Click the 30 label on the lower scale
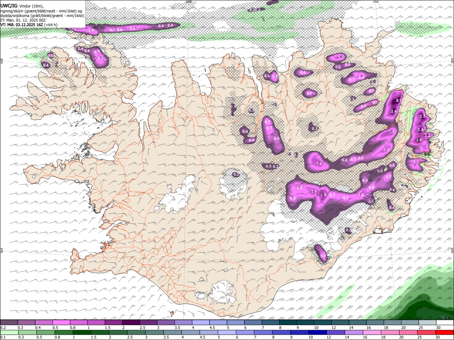Screen dimensions: 454x340 [x=437, y=338]
